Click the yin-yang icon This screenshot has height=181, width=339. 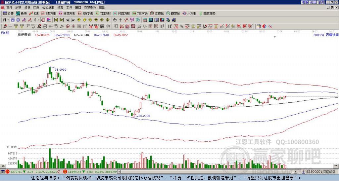tap(265, 26)
